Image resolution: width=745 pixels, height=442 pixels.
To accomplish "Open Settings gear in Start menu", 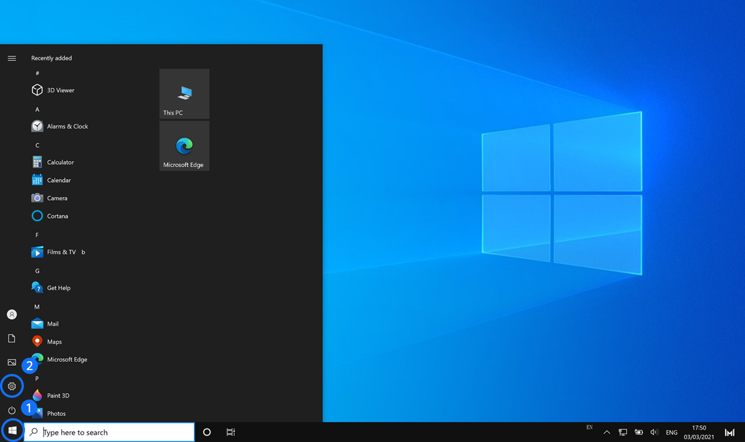I will [12, 386].
